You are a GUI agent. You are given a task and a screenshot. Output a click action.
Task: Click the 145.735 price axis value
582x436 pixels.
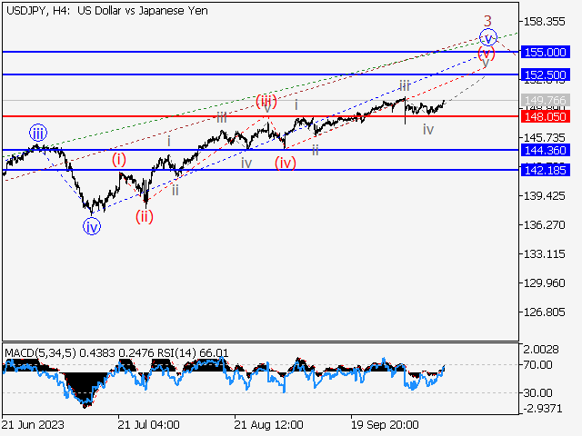coord(544,137)
